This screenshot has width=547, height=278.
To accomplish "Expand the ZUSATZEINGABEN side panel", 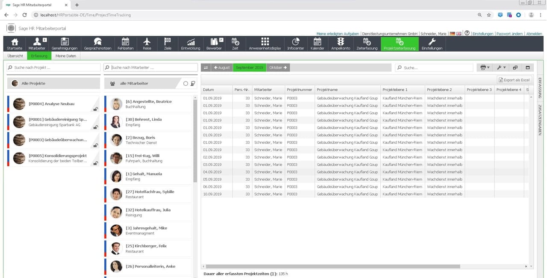I will point(540,120).
